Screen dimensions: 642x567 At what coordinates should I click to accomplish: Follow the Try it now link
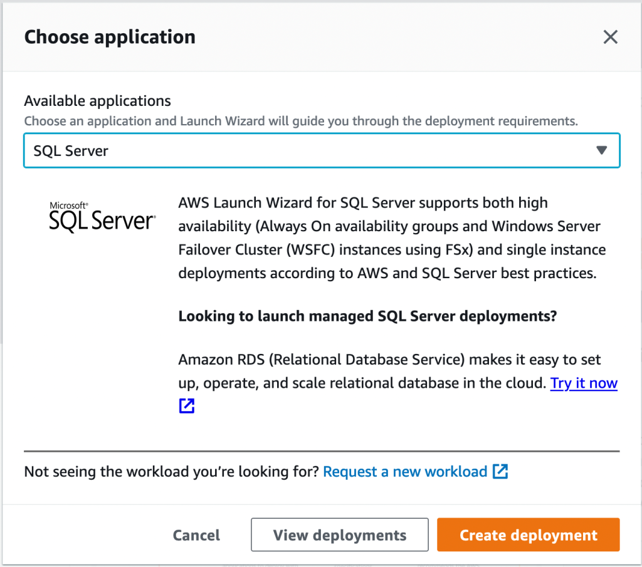pyautogui.click(x=584, y=383)
